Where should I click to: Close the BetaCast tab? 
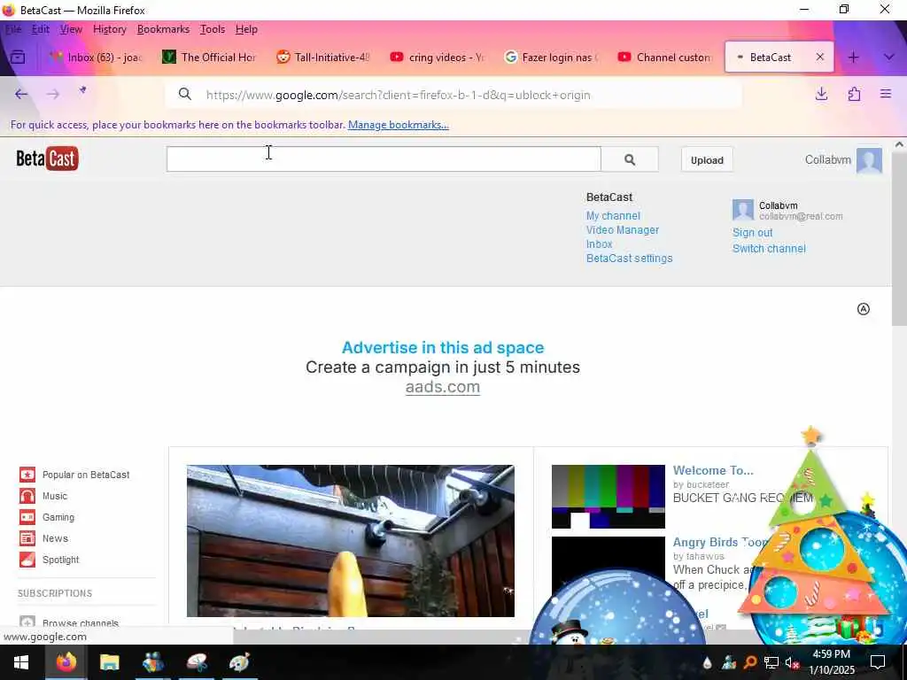(819, 57)
